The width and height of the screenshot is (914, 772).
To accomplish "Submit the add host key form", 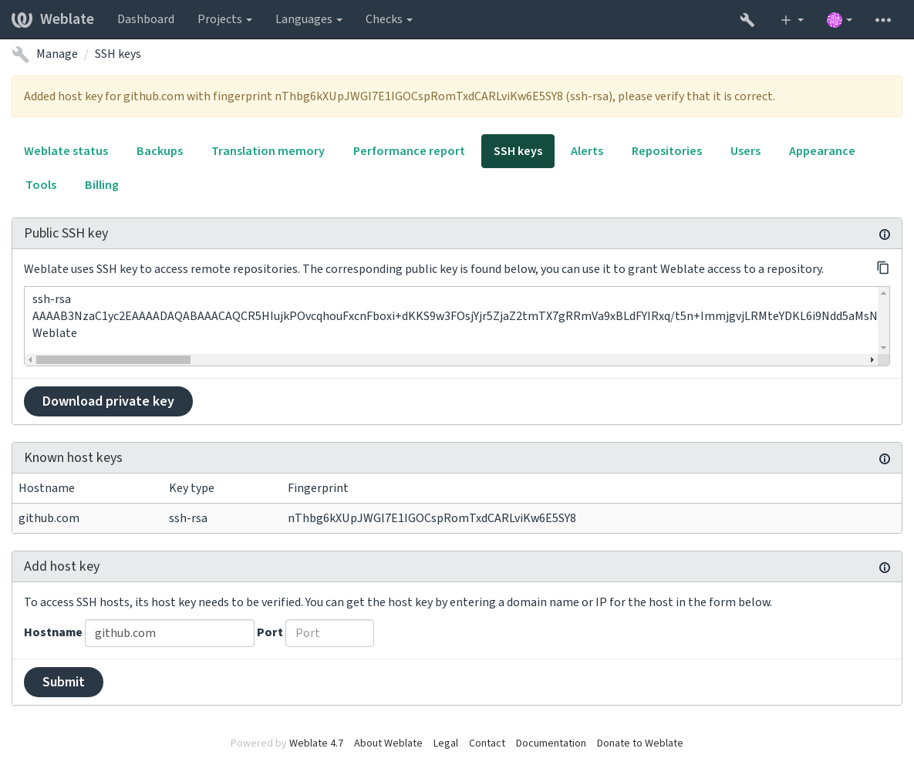I will click(63, 682).
